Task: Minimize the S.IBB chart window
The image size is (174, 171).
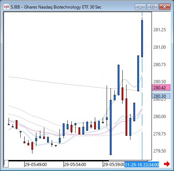Action: pyautogui.click(x=140, y=7)
